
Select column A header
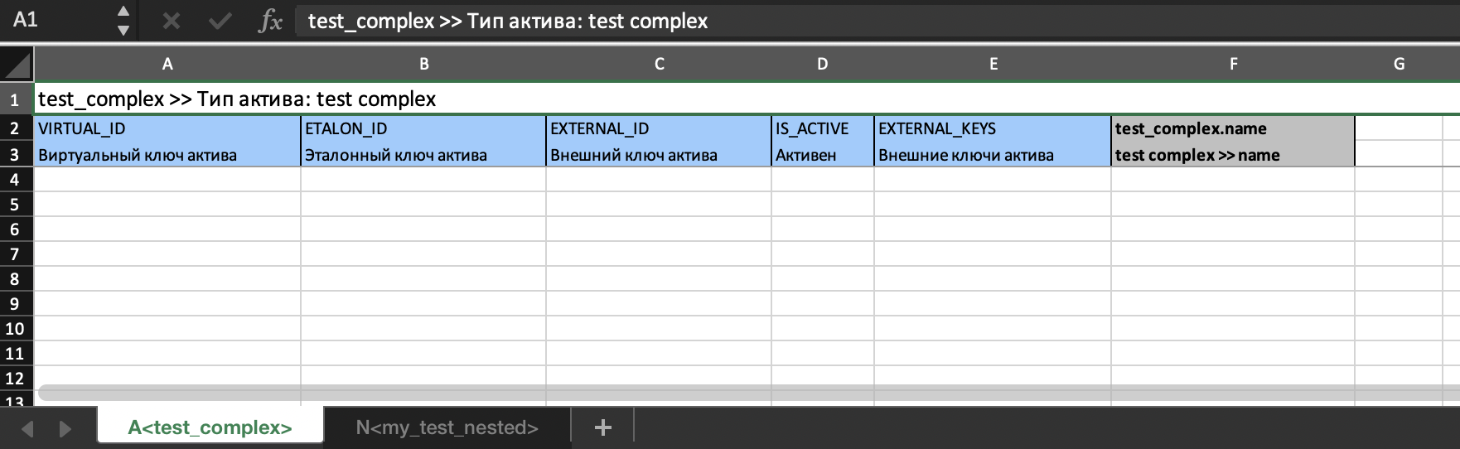pyautogui.click(x=167, y=64)
